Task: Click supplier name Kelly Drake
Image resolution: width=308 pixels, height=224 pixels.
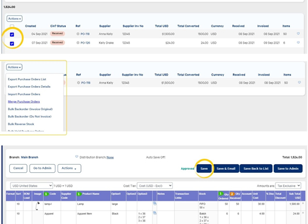Action: [106, 43]
